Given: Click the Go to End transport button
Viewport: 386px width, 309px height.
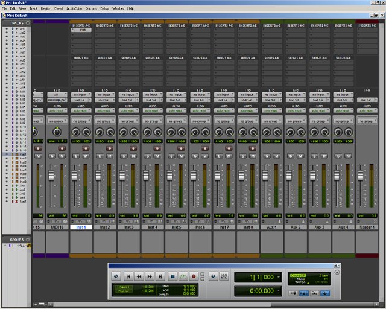Looking at the screenshot, I should click(161, 276).
